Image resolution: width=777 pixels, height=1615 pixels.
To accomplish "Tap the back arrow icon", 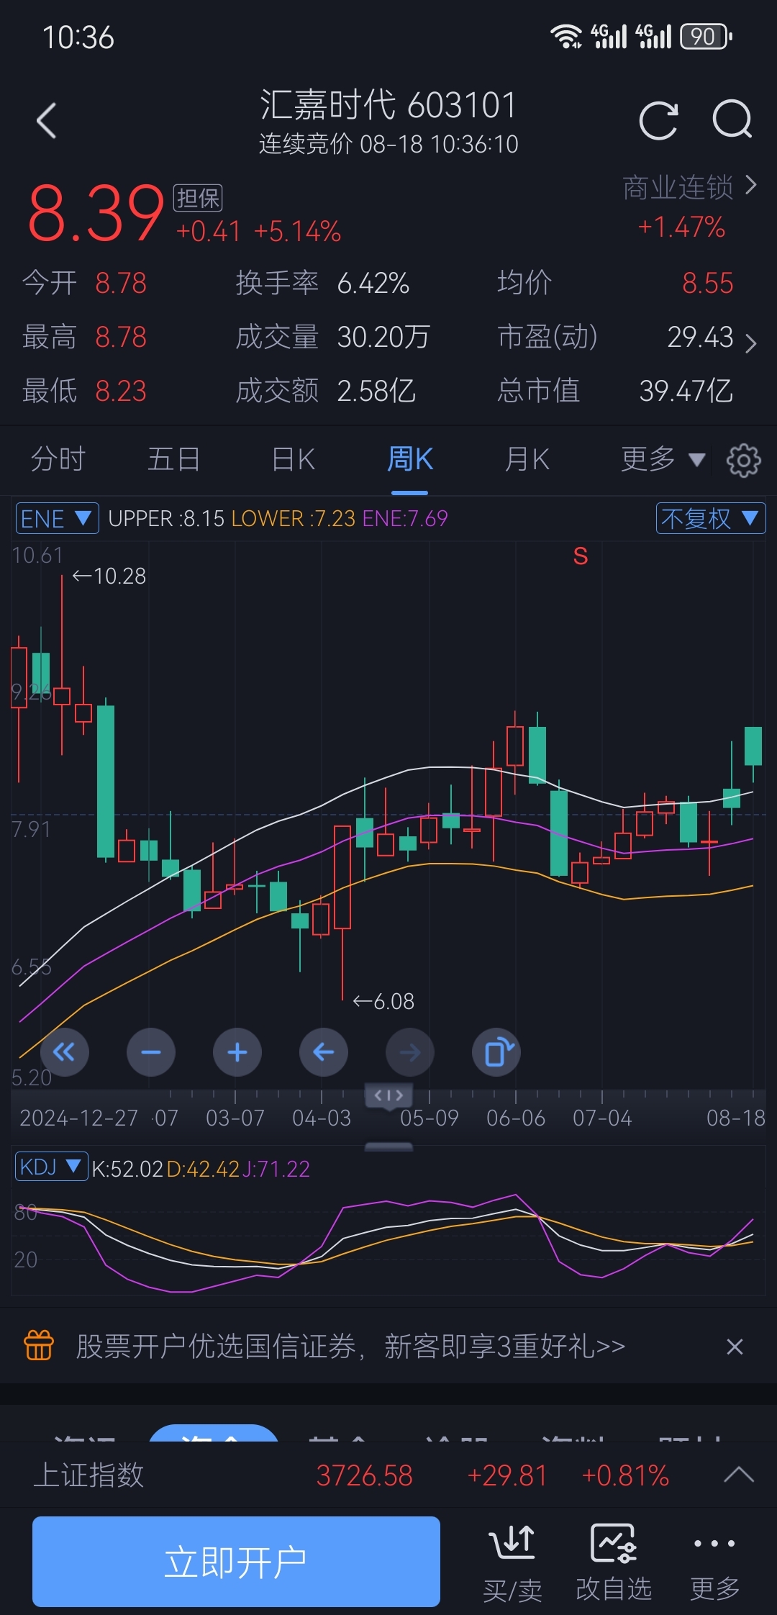I will tap(47, 120).
